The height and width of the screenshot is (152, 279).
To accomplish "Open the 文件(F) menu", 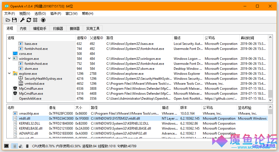I will (x=10, y=14).
